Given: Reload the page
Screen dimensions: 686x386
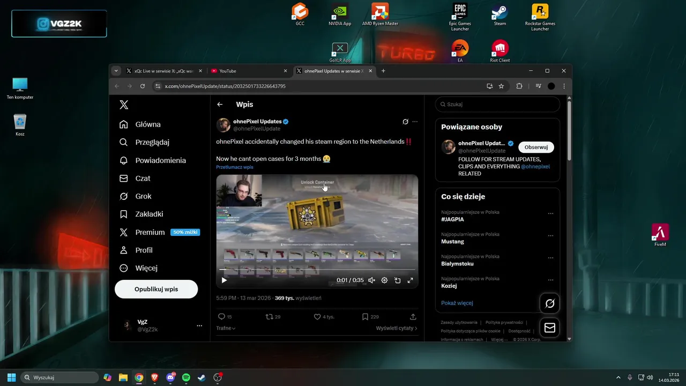Looking at the screenshot, I should coord(143,86).
